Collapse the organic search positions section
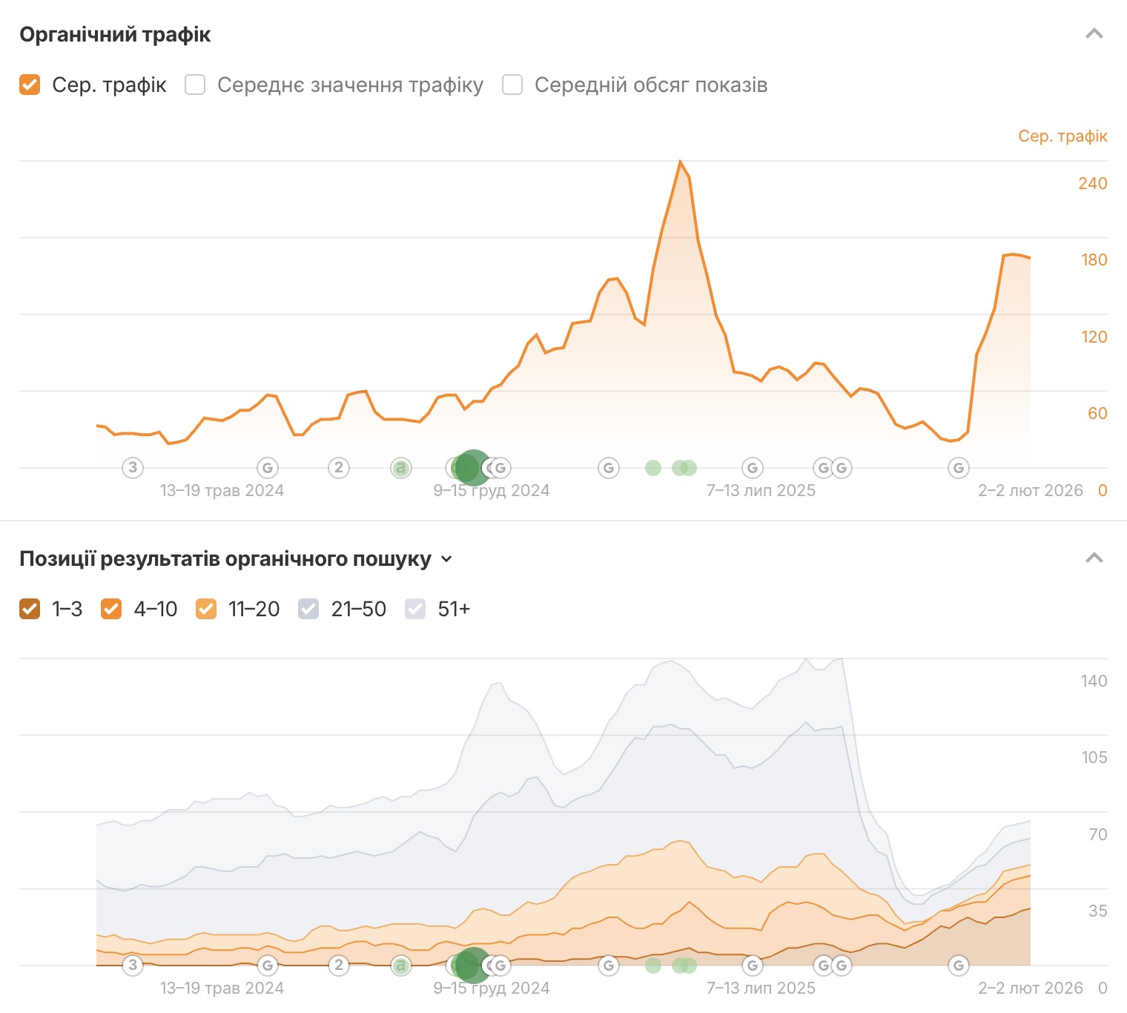Image resolution: width=1127 pixels, height=1013 pixels. (1094, 558)
